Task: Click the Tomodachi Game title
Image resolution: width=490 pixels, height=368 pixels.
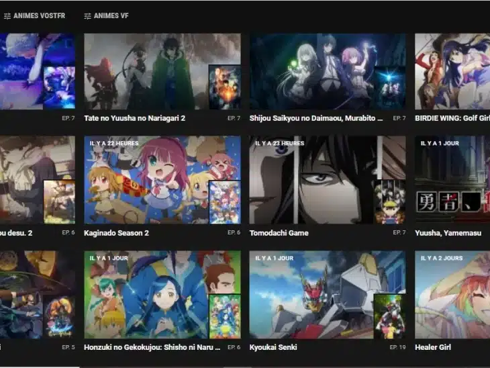Action: 279,233
